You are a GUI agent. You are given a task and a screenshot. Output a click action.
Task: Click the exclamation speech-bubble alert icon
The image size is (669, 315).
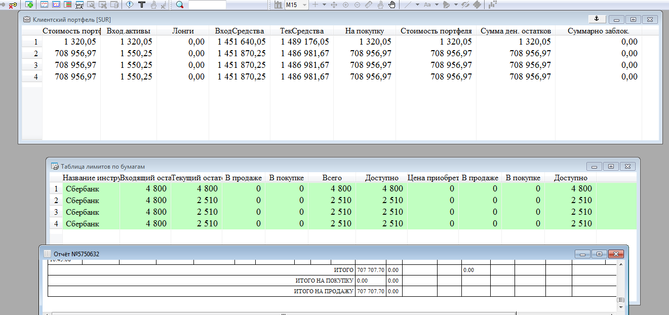130,5
